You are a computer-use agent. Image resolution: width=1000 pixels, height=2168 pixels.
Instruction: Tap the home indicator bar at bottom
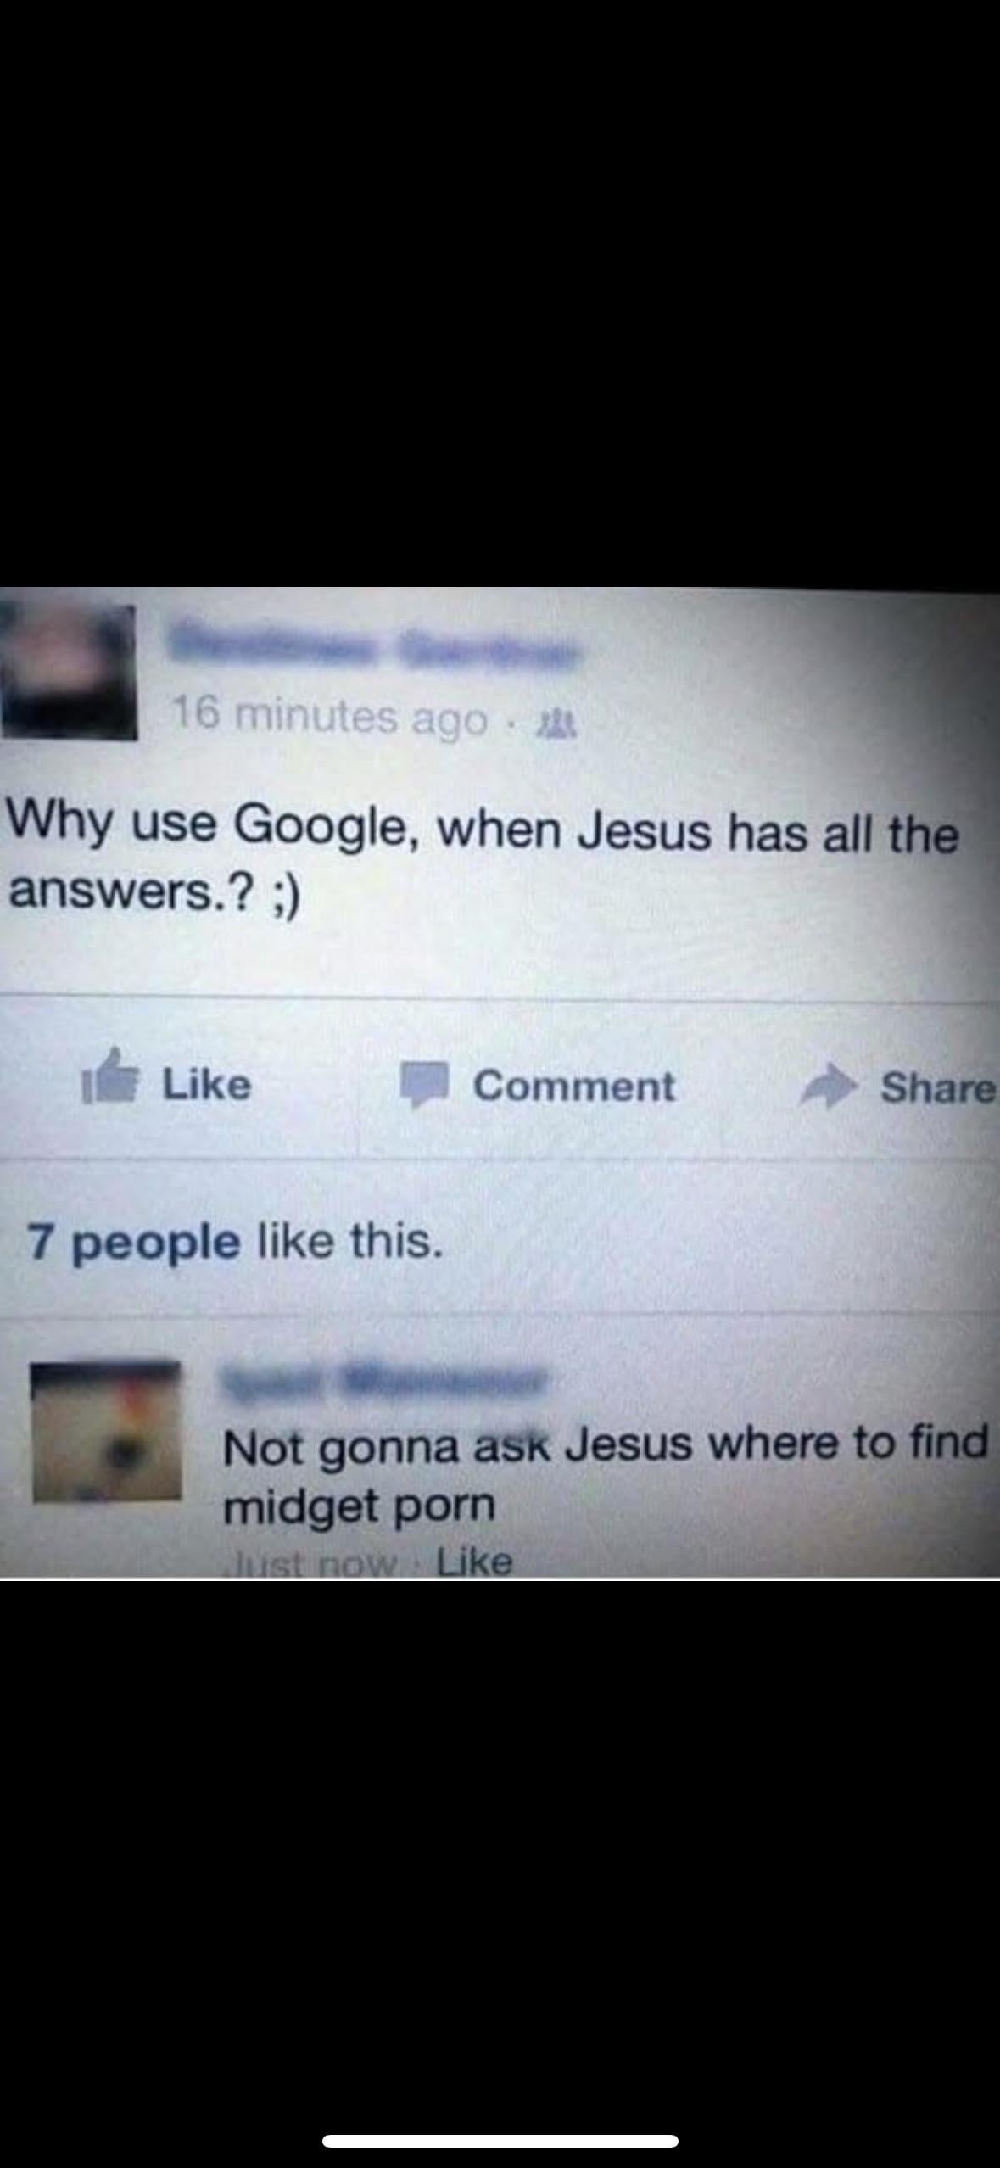pos(500,2111)
